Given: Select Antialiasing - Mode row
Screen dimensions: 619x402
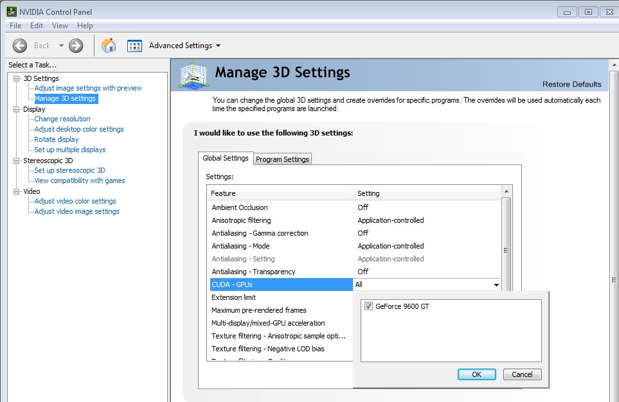Looking at the screenshot, I should [355, 246].
